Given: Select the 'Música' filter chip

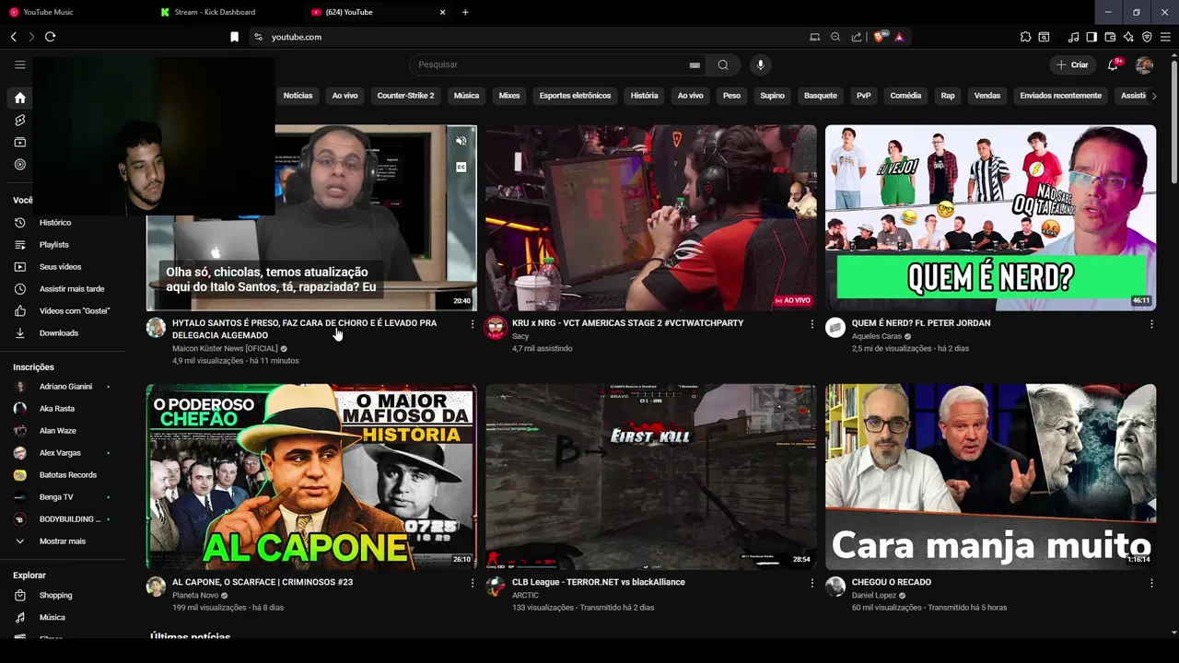Looking at the screenshot, I should pyautogui.click(x=466, y=96).
